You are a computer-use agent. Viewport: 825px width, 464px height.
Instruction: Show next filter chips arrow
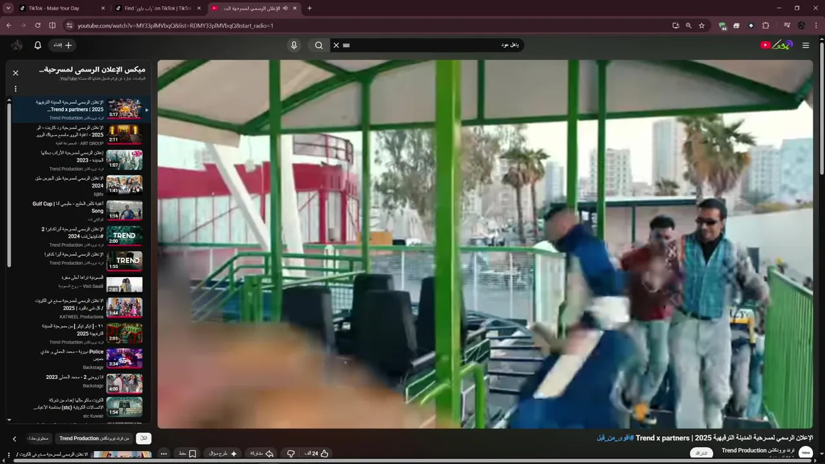14,439
